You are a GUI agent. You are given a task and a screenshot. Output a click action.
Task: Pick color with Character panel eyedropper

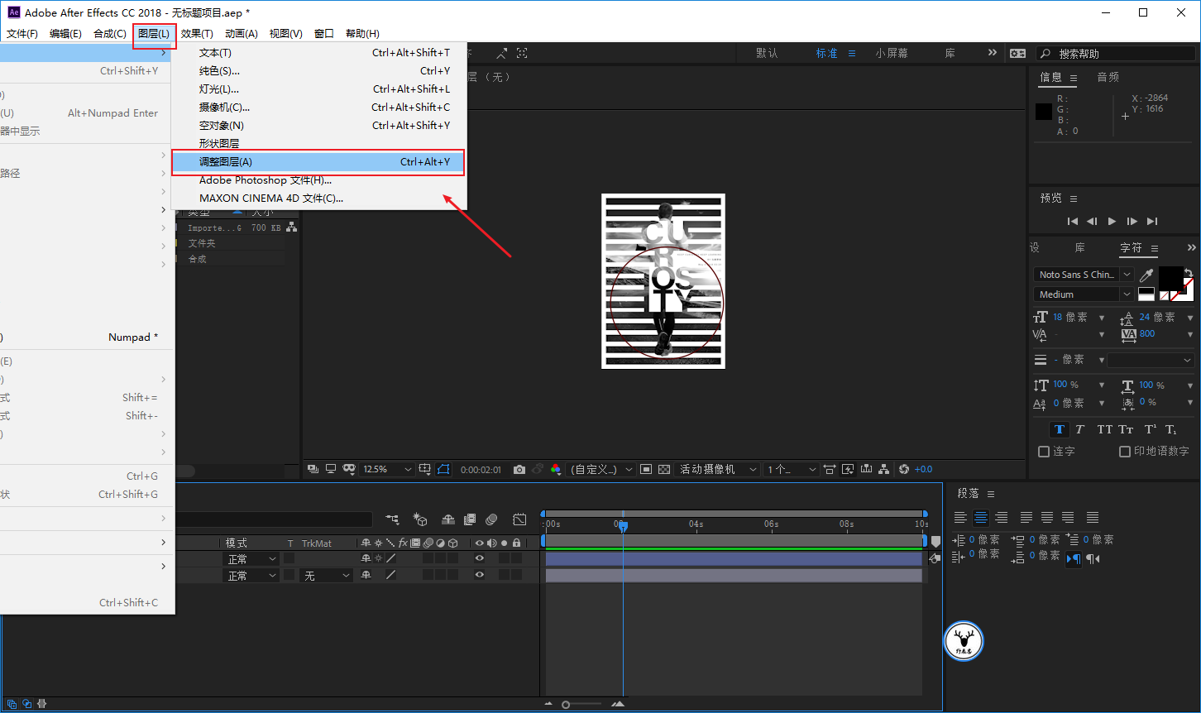point(1146,275)
